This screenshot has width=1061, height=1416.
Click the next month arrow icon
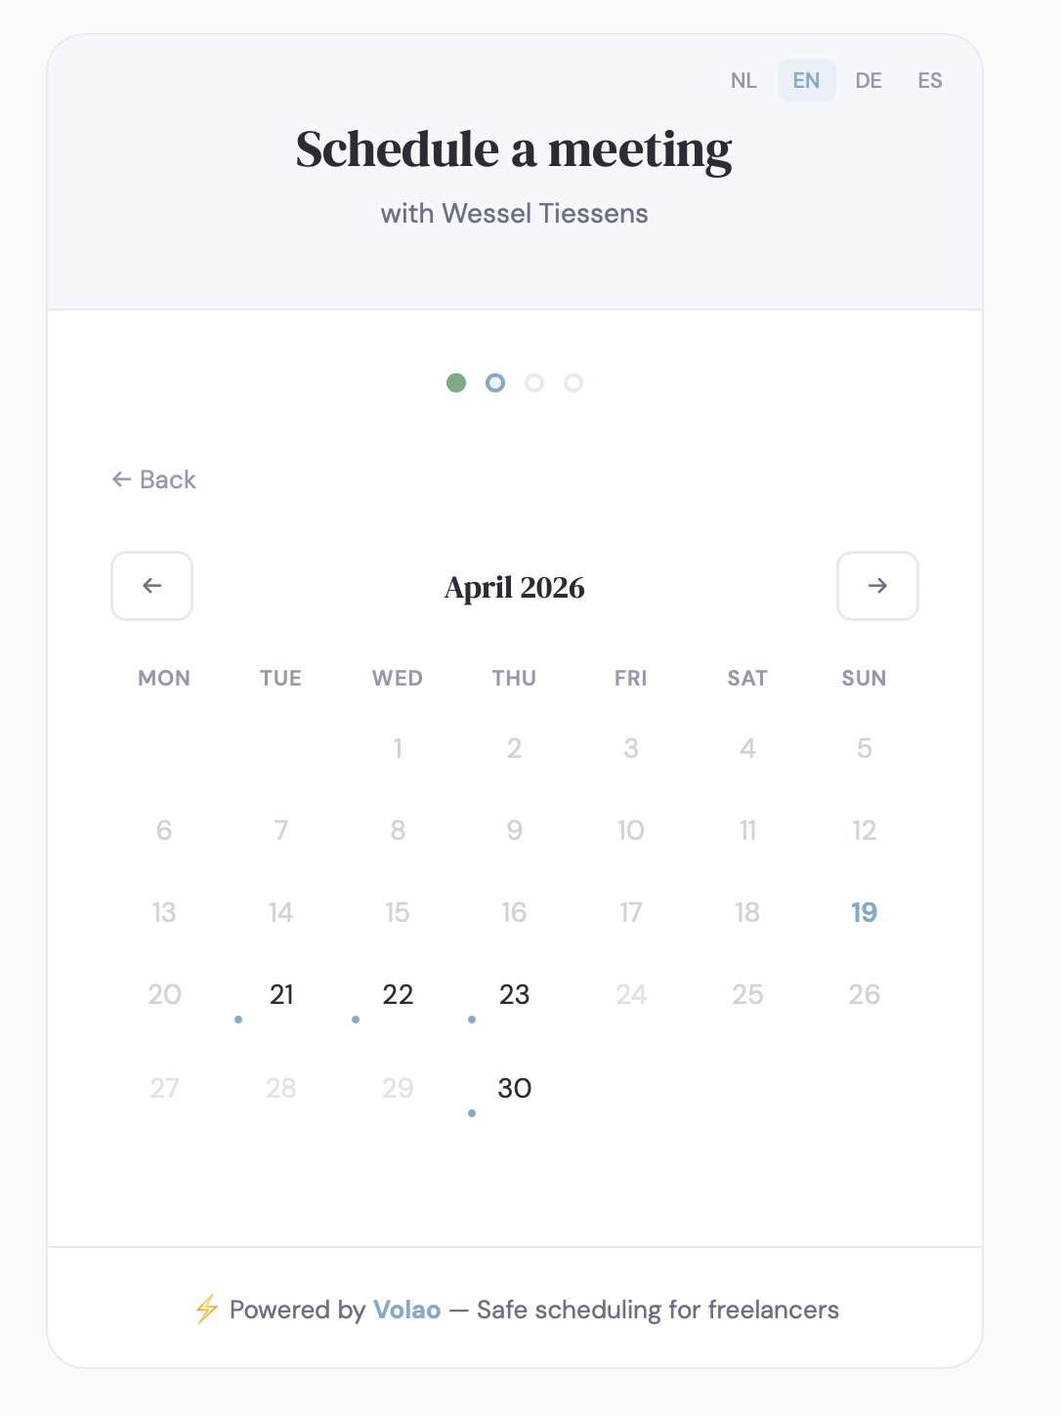877,586
